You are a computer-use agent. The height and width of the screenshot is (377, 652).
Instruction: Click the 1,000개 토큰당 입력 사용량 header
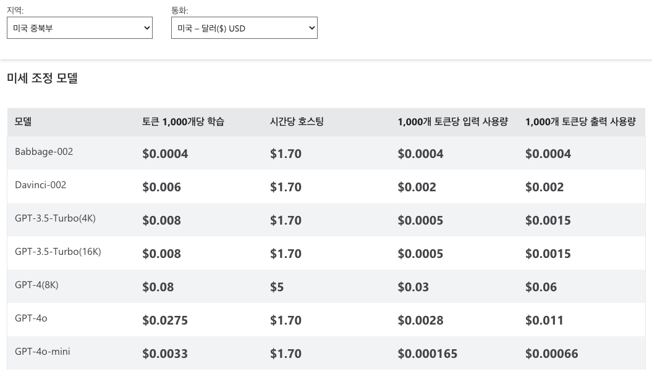coord(453,122)
